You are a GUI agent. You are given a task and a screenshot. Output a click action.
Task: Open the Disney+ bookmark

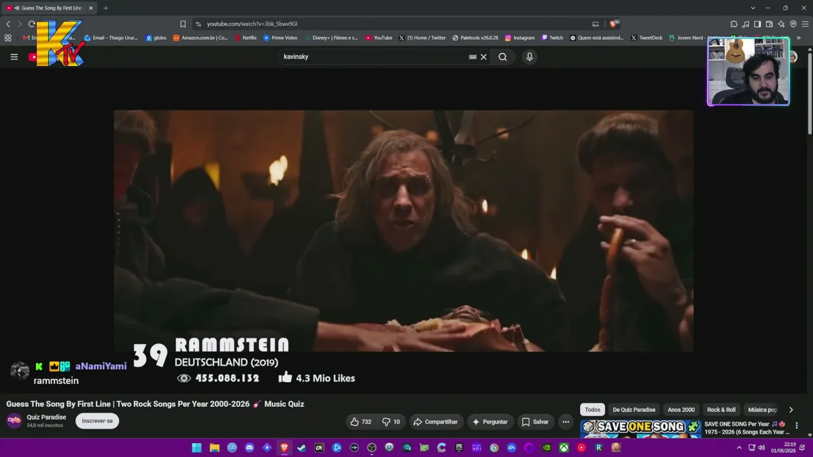(331, 38)
